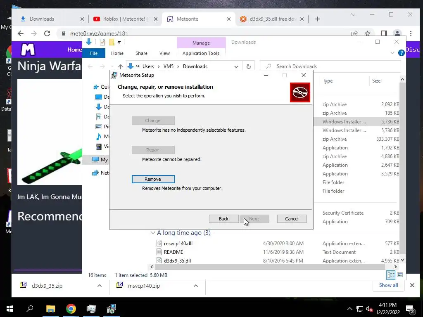Go back in Chrome browser

(21, 33)
